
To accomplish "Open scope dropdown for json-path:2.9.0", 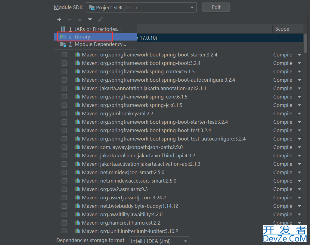I will [299, 147].
